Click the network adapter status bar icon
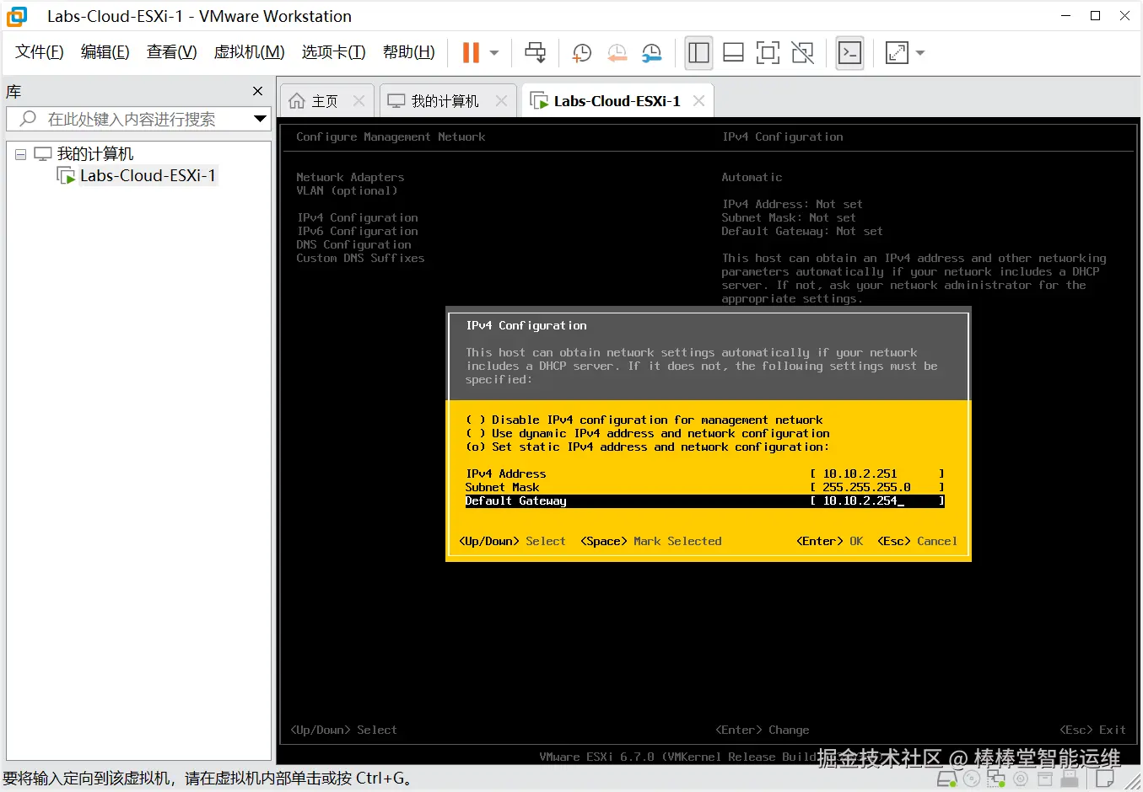 pos(996,779)
